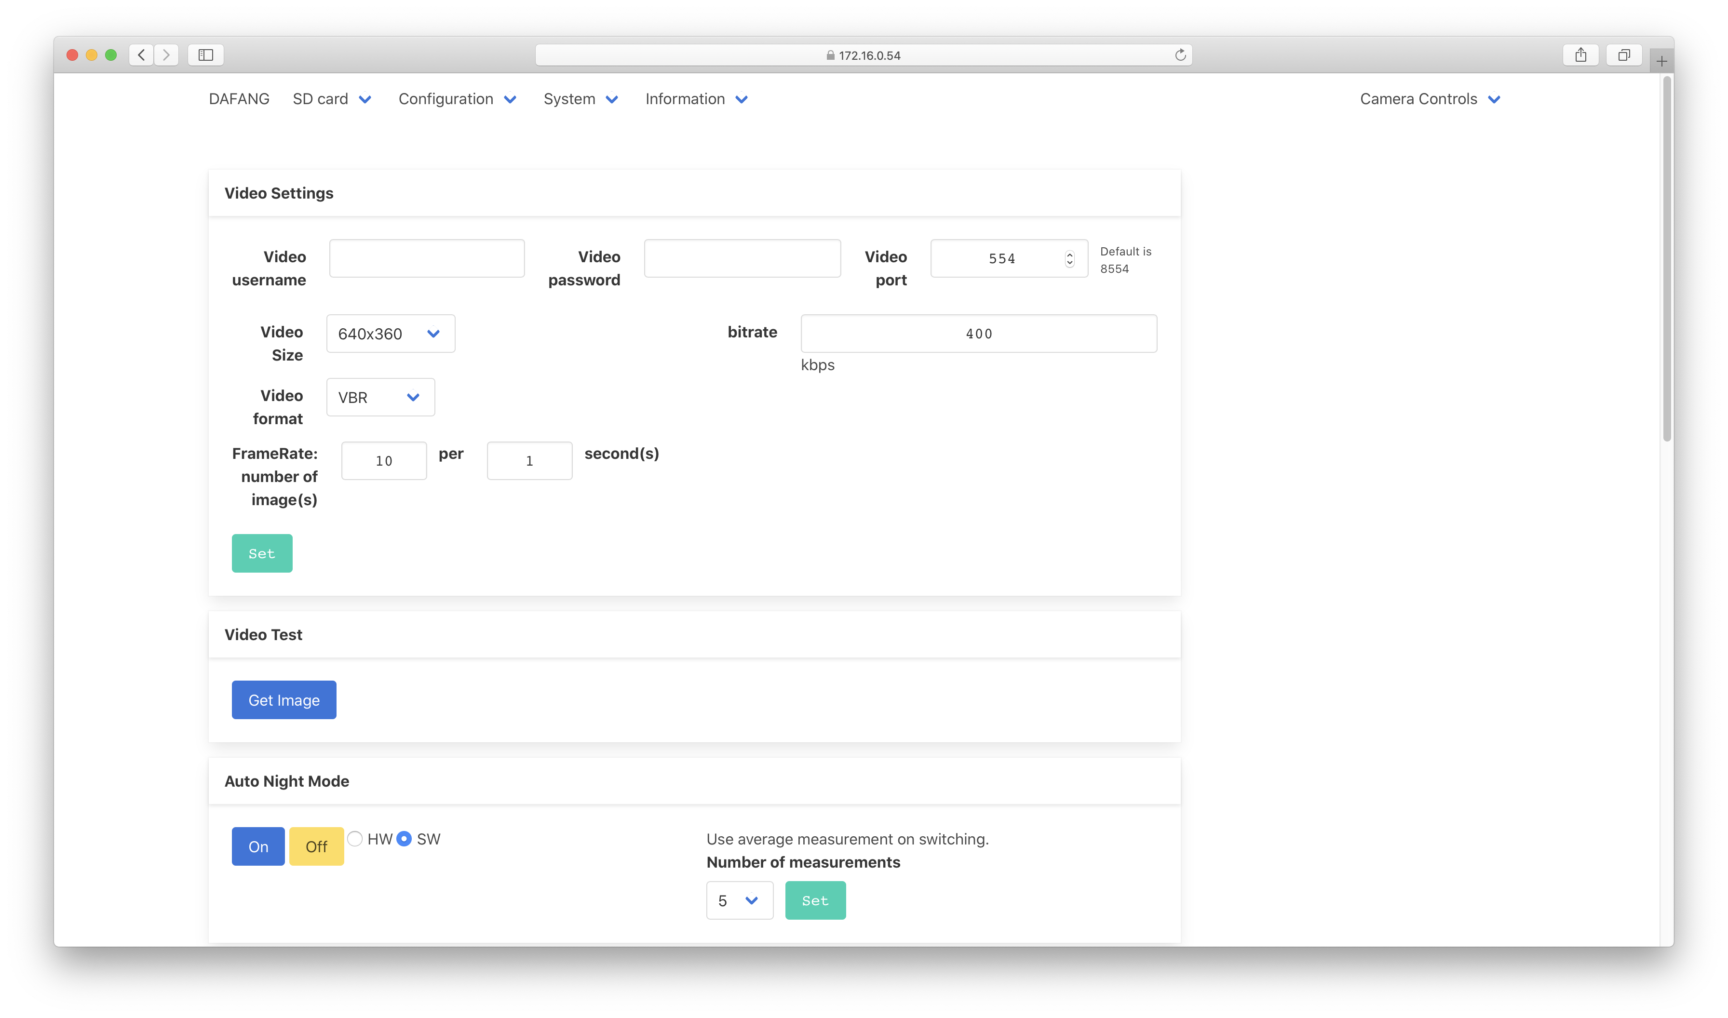Click the Auto Night Mode heading
Image resolution: width=1728 pixels, height=1018 pixels.
click(x=287, y=781)
